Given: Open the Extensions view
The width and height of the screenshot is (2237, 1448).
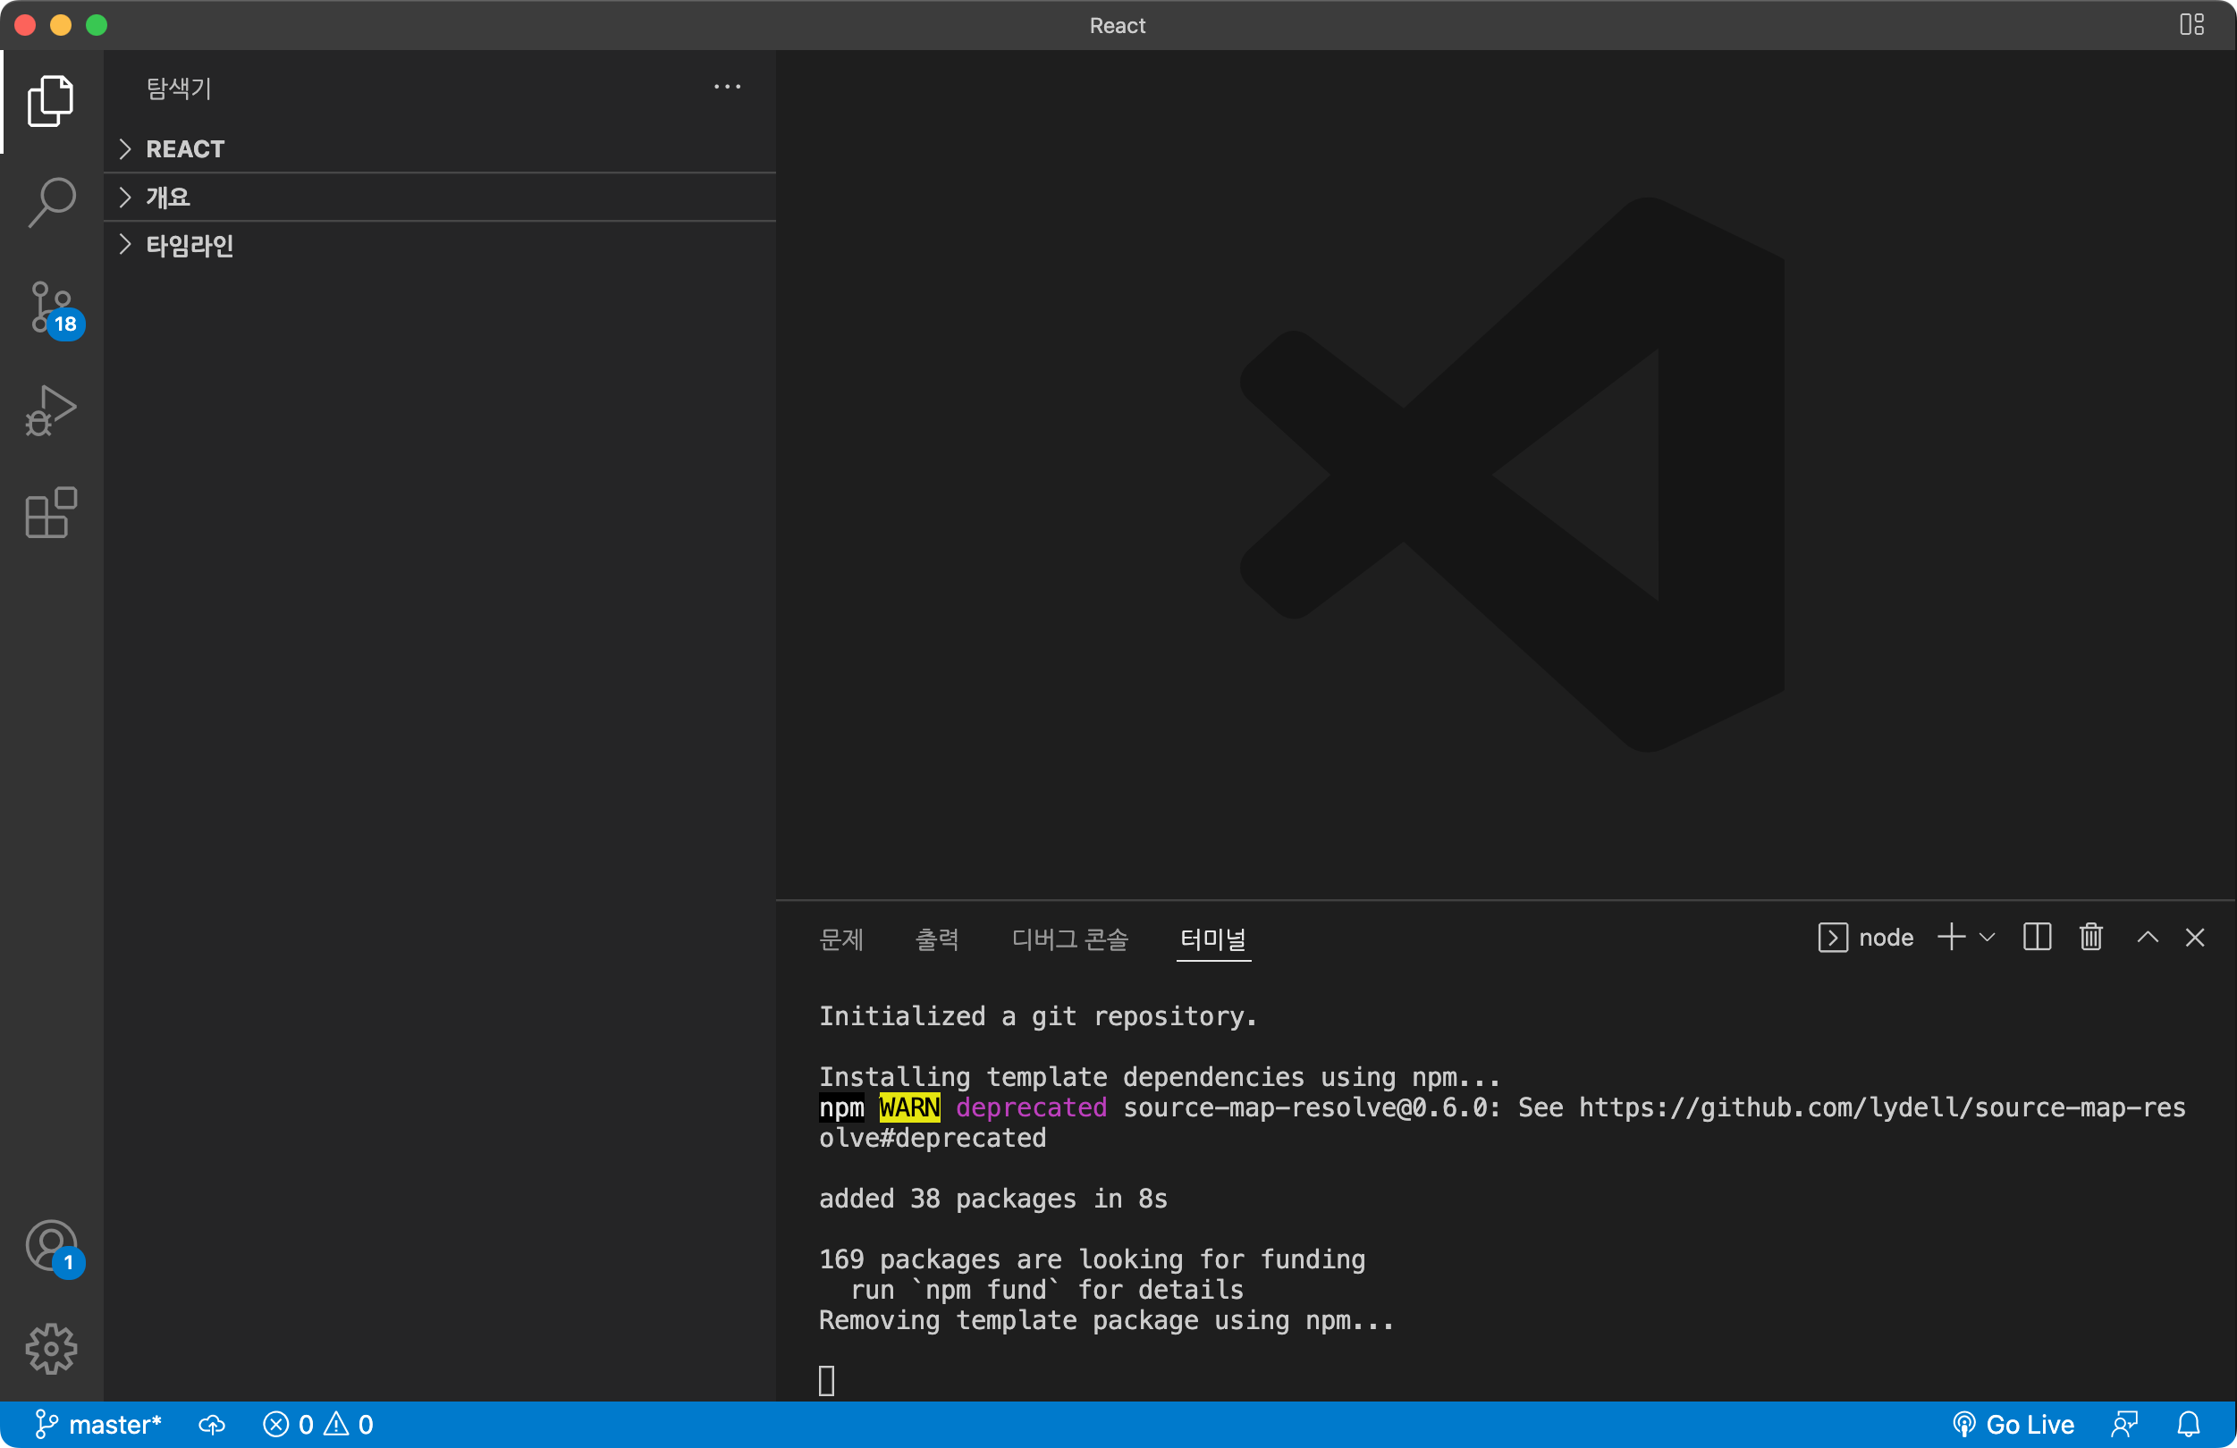Looking at the screenshot, I should click(x=51, y=513).
